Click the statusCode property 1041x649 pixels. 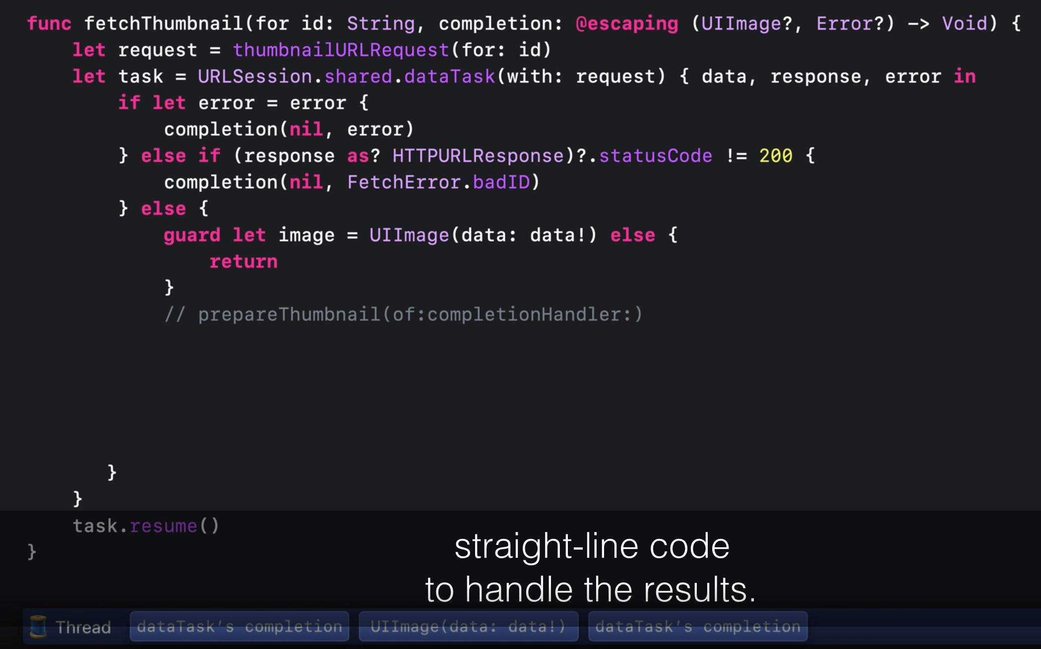(655, 156)
